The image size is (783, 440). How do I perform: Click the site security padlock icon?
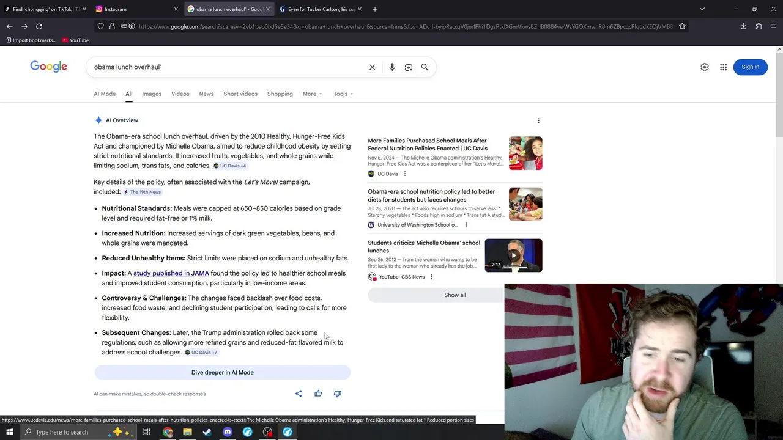(112, 26)
